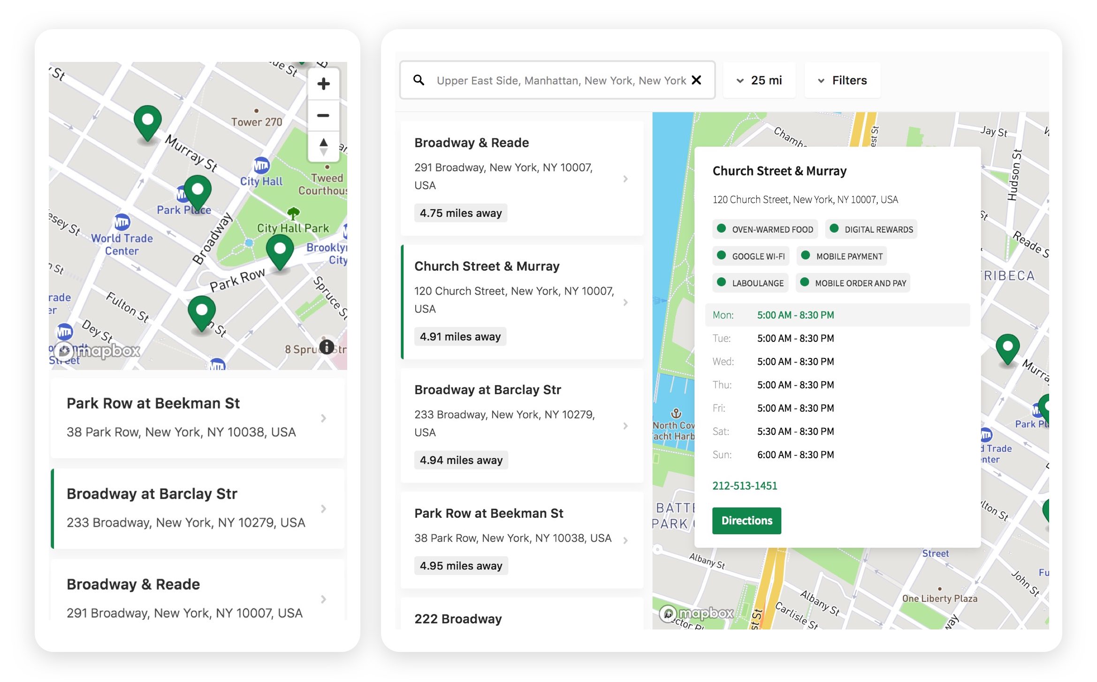
Task: Click the magnifying glass search icon
Action: tap(419, 80)
